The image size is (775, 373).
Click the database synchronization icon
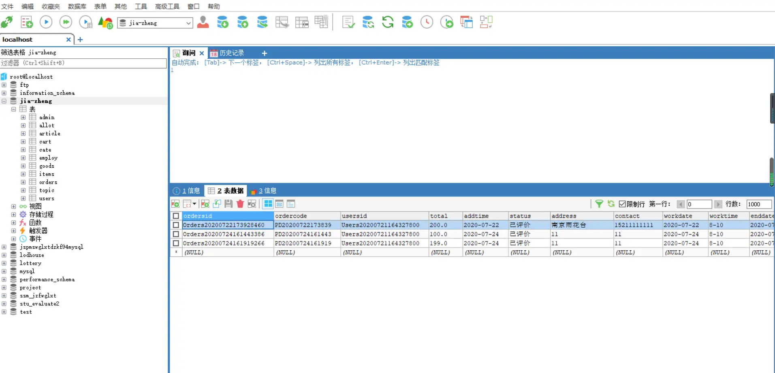pos(368,22)
